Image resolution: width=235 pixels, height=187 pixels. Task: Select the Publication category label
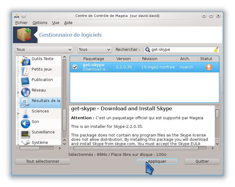click(x=42, y=80)
